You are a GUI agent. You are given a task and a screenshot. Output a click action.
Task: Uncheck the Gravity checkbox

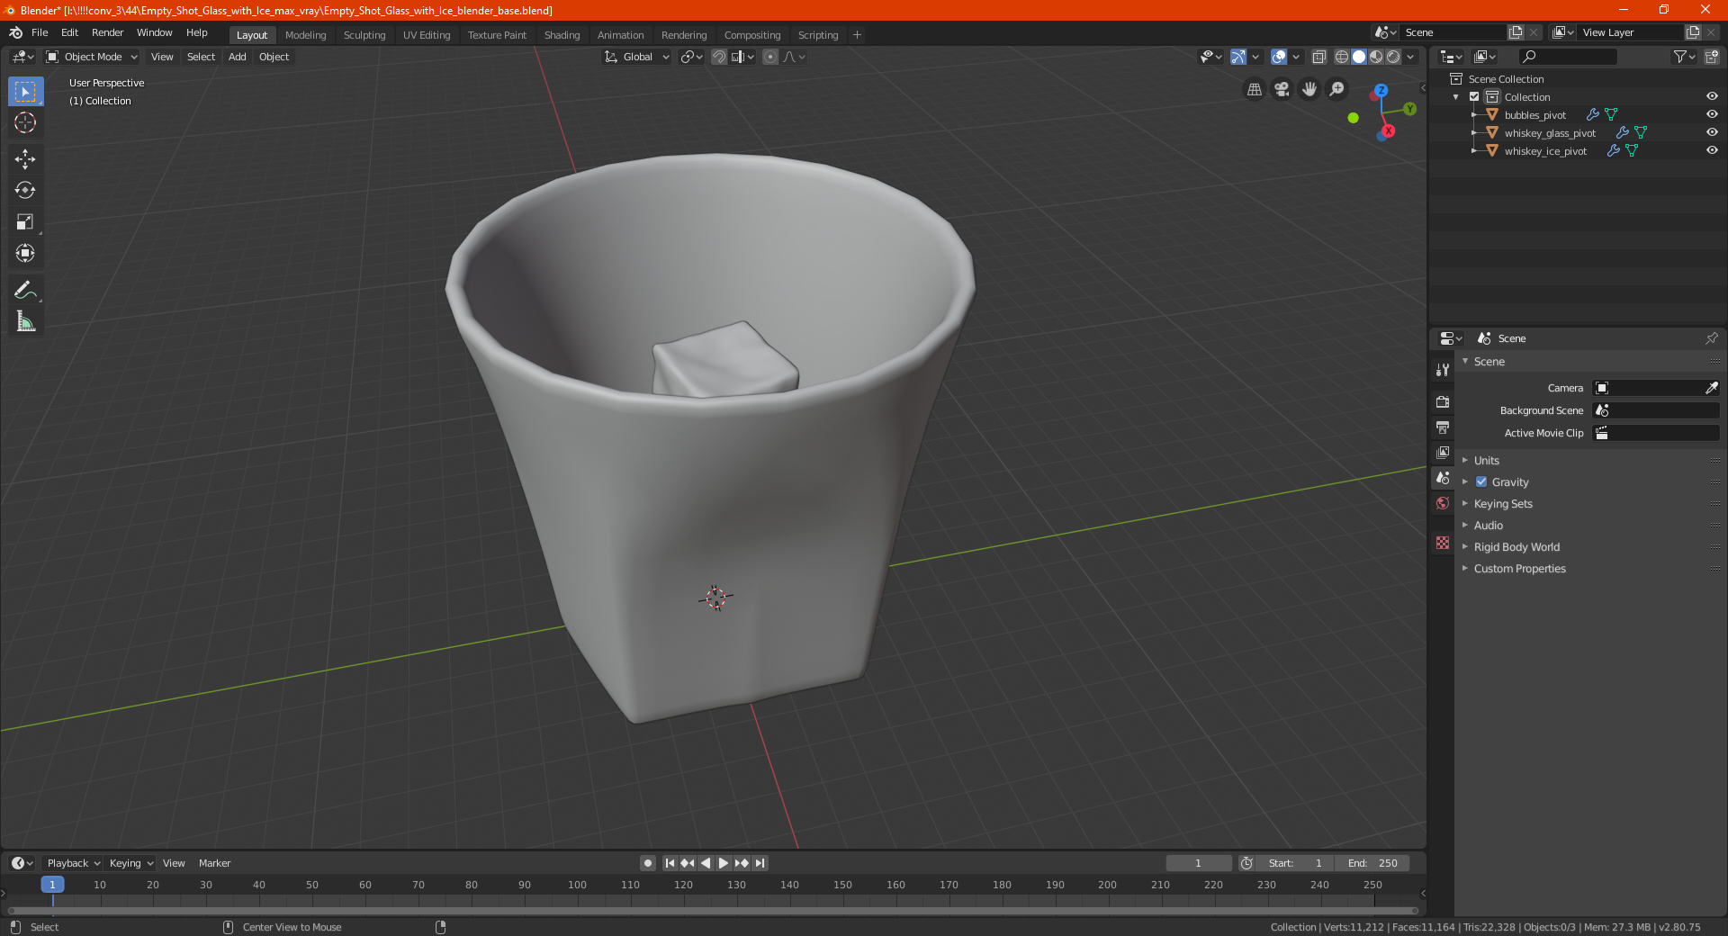[x=1481, y=481]
